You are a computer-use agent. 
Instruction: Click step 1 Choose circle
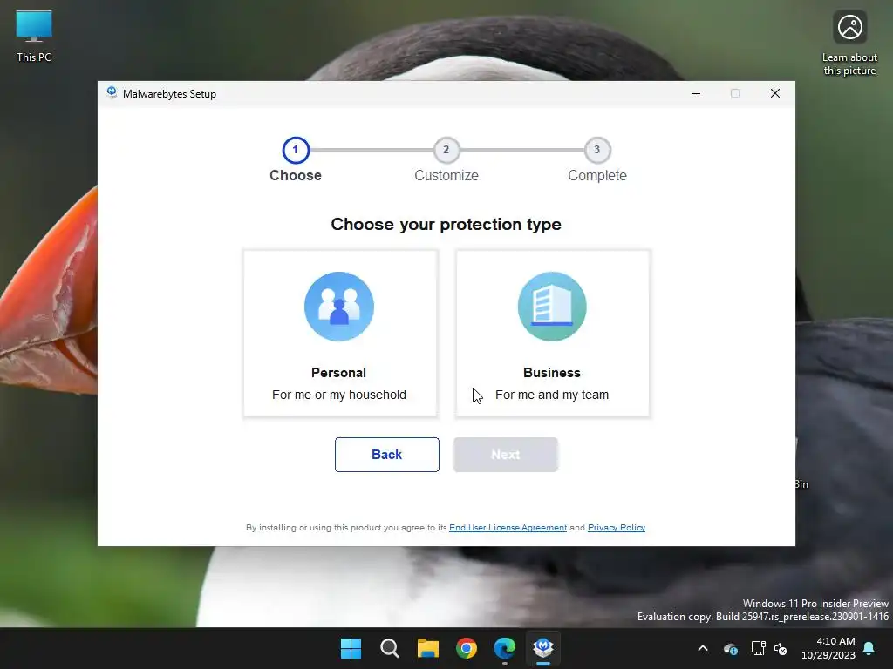296,150
